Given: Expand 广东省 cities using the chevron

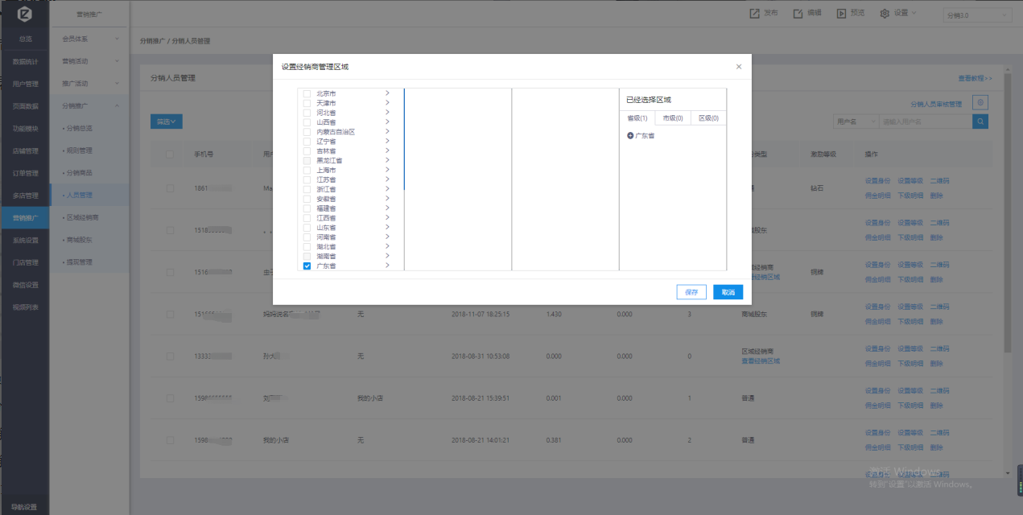Looking at the screenshot, I should 387,266.
